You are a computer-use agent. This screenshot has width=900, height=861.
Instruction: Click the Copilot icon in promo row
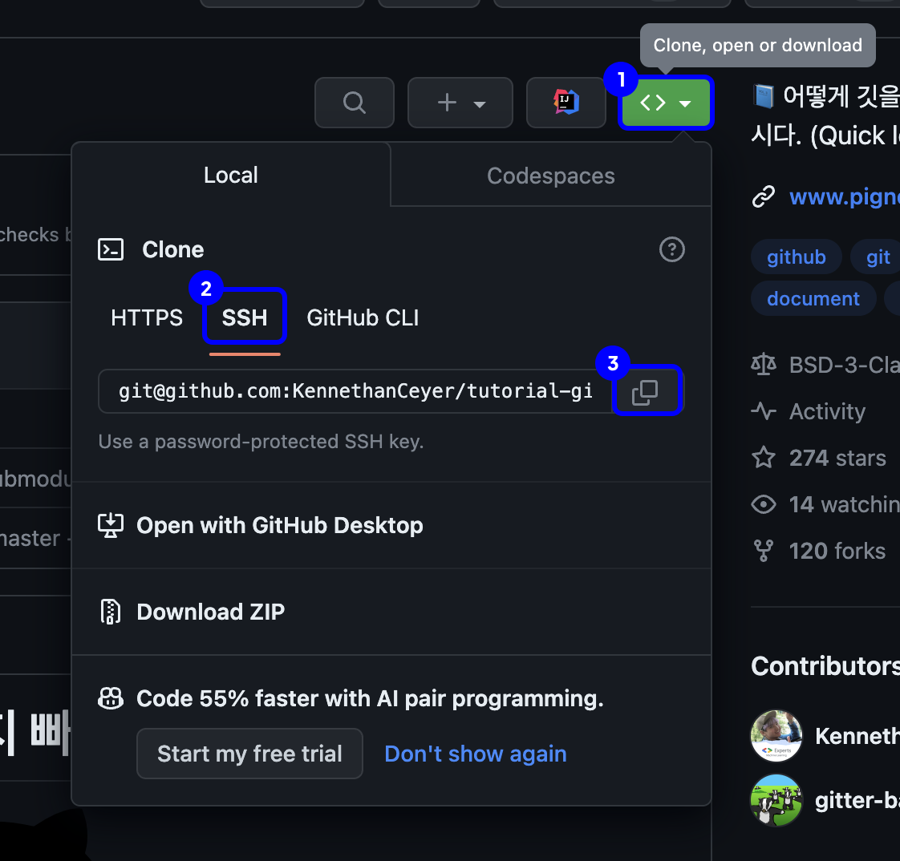point(111,698)
